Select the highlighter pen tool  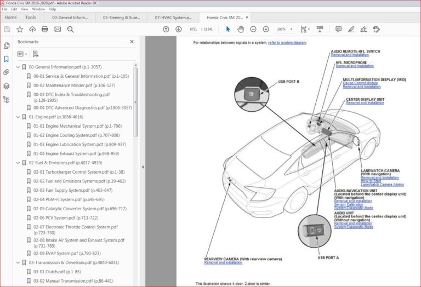pos(351,29)
